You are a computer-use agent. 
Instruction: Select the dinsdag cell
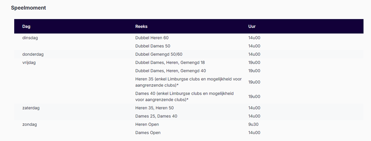click(30, 38)
